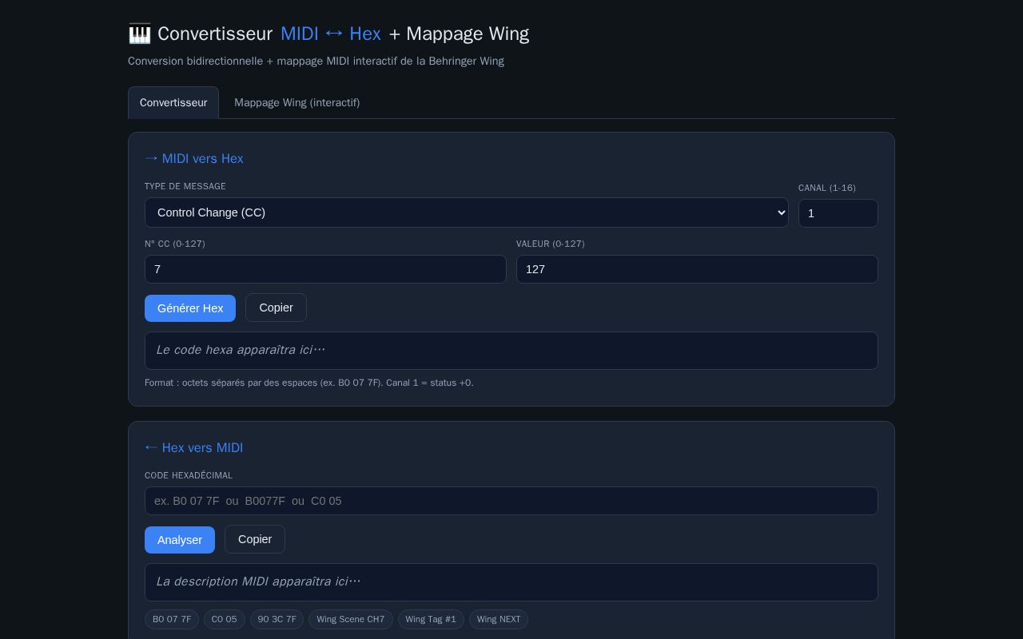
Task: Click the Générer Hex button
Action: (190, 308)
